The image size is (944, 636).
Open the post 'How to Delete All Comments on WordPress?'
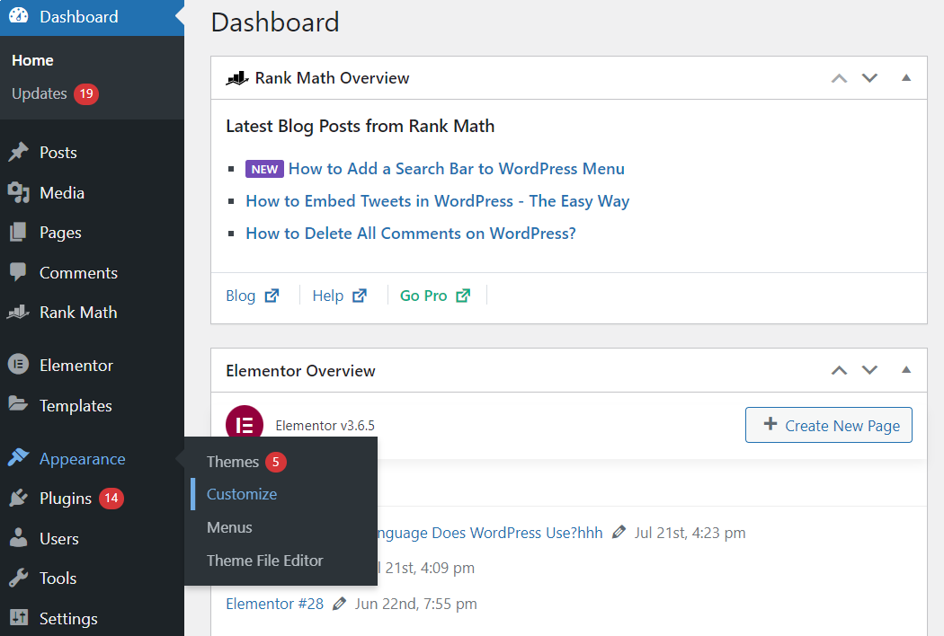click(411, 233)
